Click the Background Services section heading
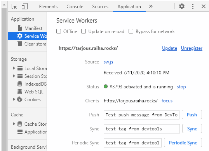 coord(29,147)
